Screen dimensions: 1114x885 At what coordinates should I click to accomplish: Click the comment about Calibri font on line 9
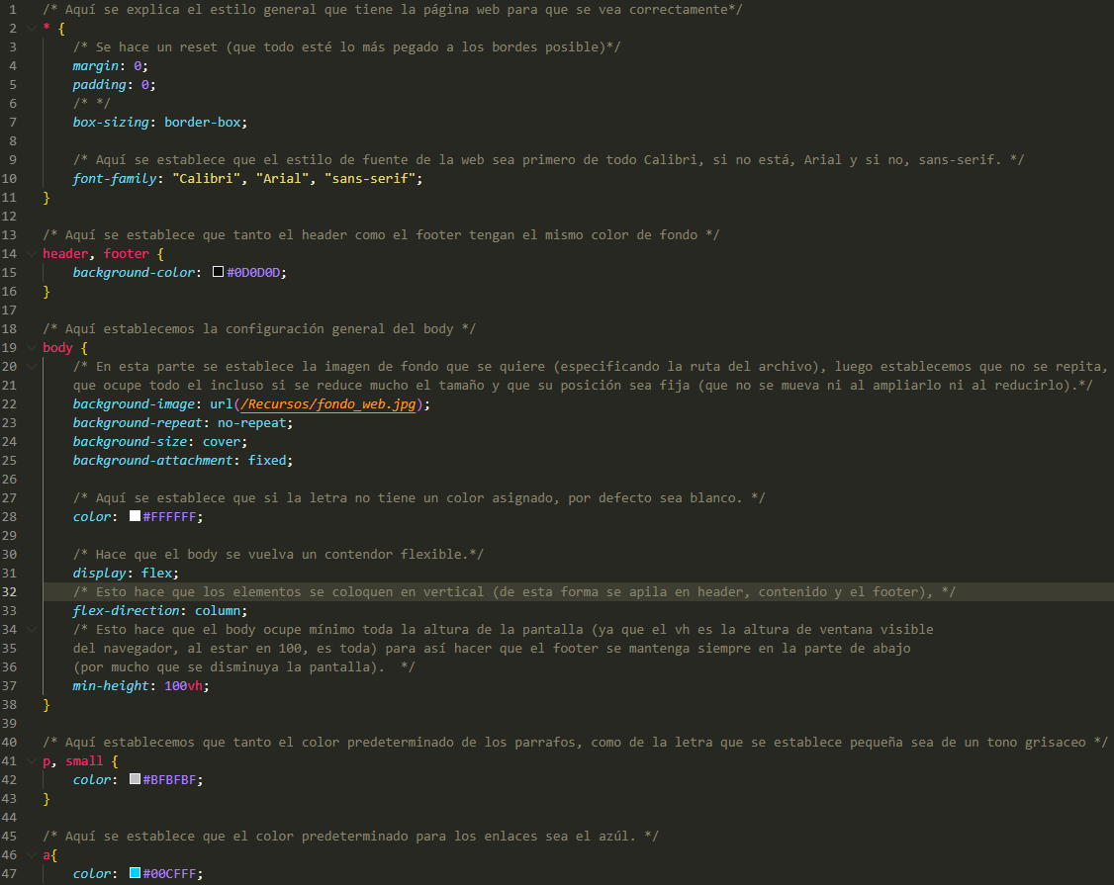pyautogui.click(x=548, y=160)
